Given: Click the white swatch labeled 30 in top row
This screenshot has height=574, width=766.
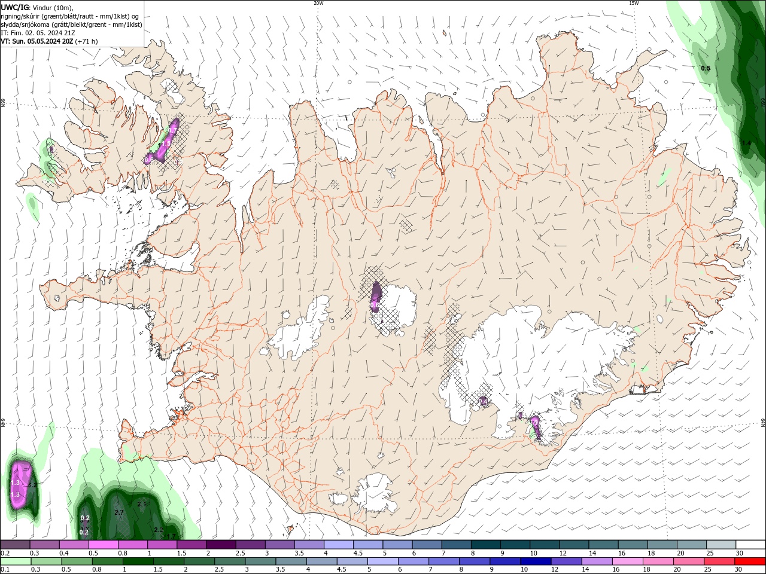Looking at the screenshot, I should pos(749,545).
